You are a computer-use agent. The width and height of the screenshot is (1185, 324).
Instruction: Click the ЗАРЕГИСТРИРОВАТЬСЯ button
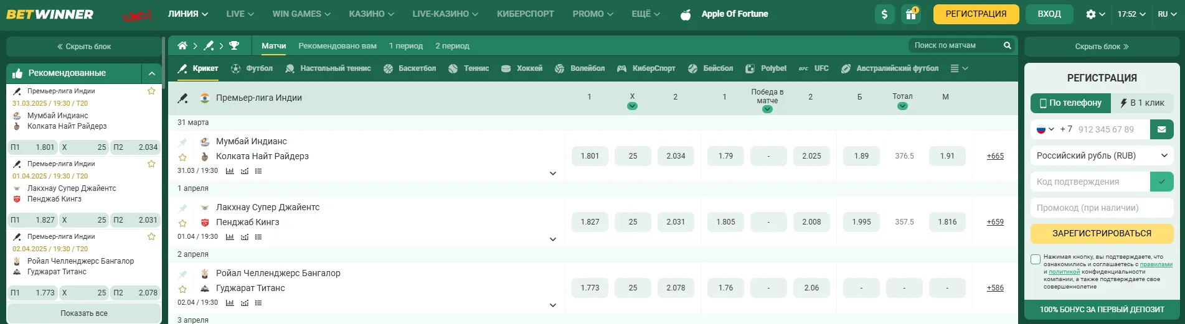tap(1102, 233)
